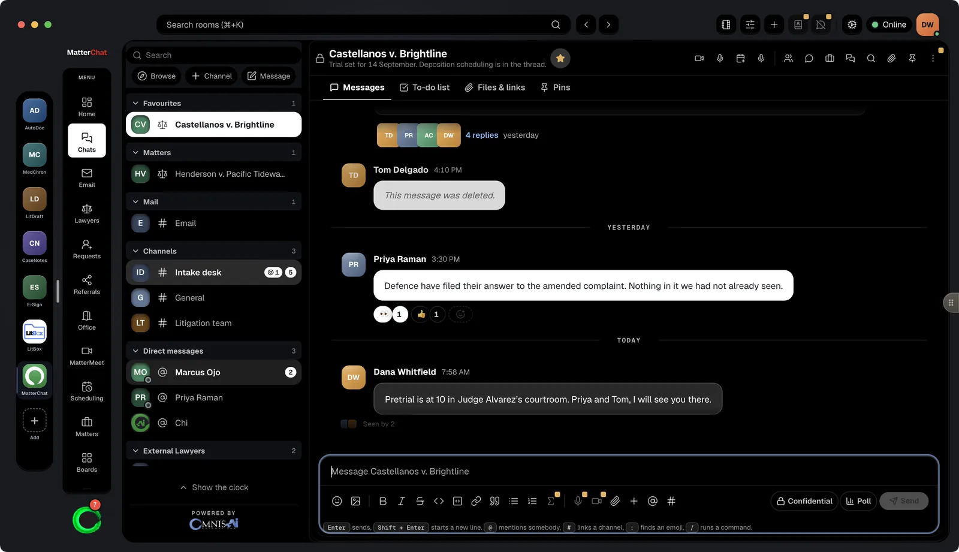959x552 pixels.
Task: Open Scheduling in the menu sidebar
Action: [x=87, y=391]
